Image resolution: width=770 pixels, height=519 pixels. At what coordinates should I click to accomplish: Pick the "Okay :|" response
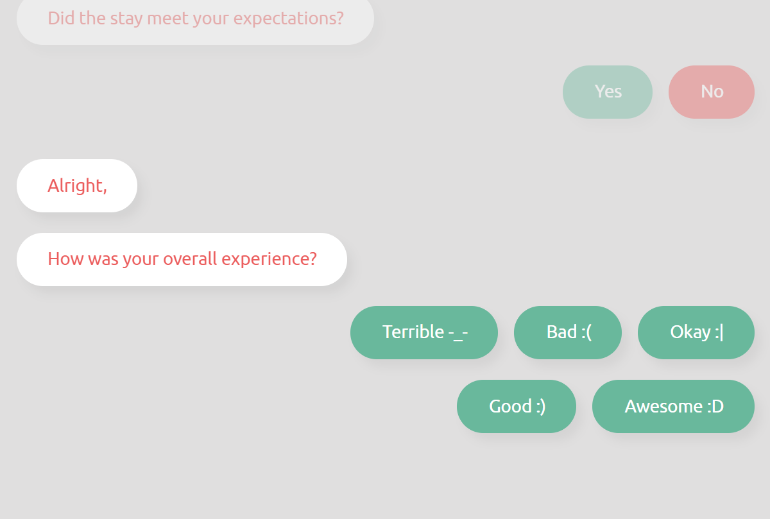point(696,332)
